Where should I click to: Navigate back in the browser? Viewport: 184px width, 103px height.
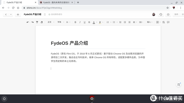(3, 8)
